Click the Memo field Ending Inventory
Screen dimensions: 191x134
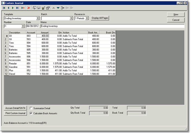pyautogui.click(x=112, y=26)
